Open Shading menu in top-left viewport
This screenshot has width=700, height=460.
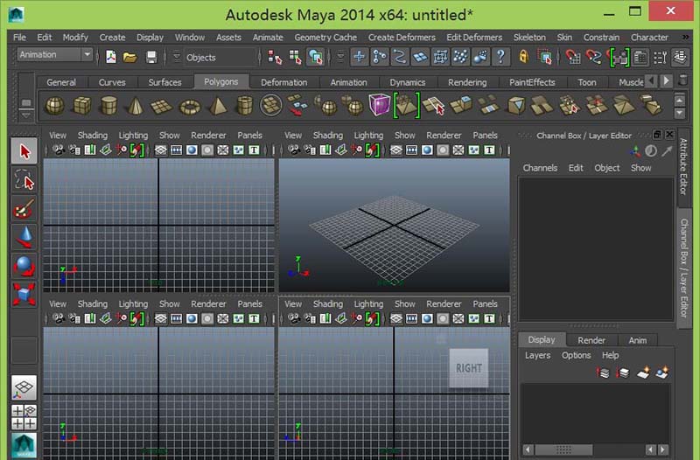click(x=93, y=136)
